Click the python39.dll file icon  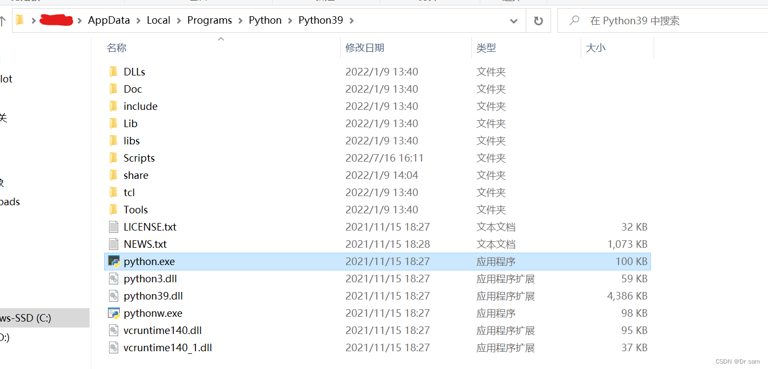tap(113, 296)
